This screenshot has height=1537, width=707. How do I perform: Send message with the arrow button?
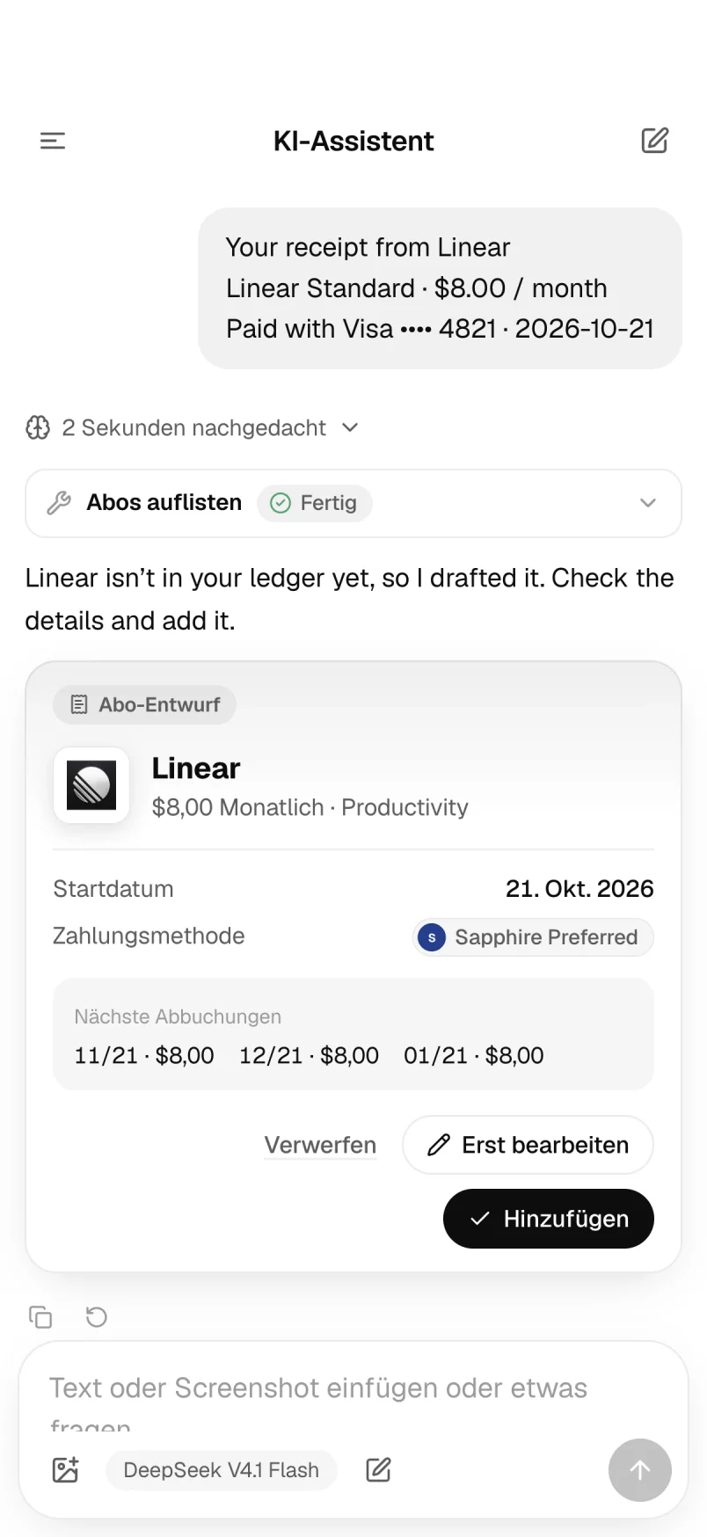[640, 1470]
